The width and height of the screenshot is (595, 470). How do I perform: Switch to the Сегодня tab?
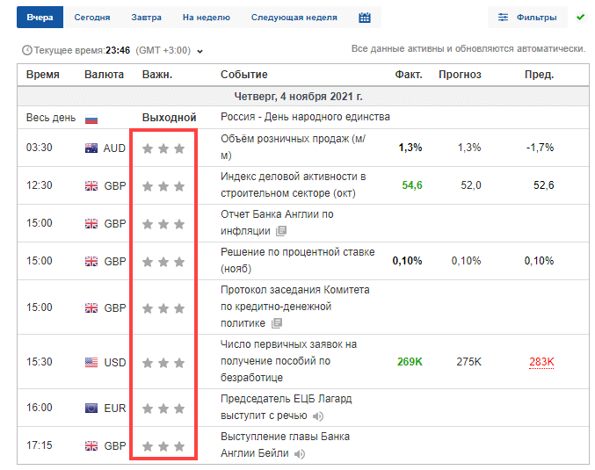[92, 18]
